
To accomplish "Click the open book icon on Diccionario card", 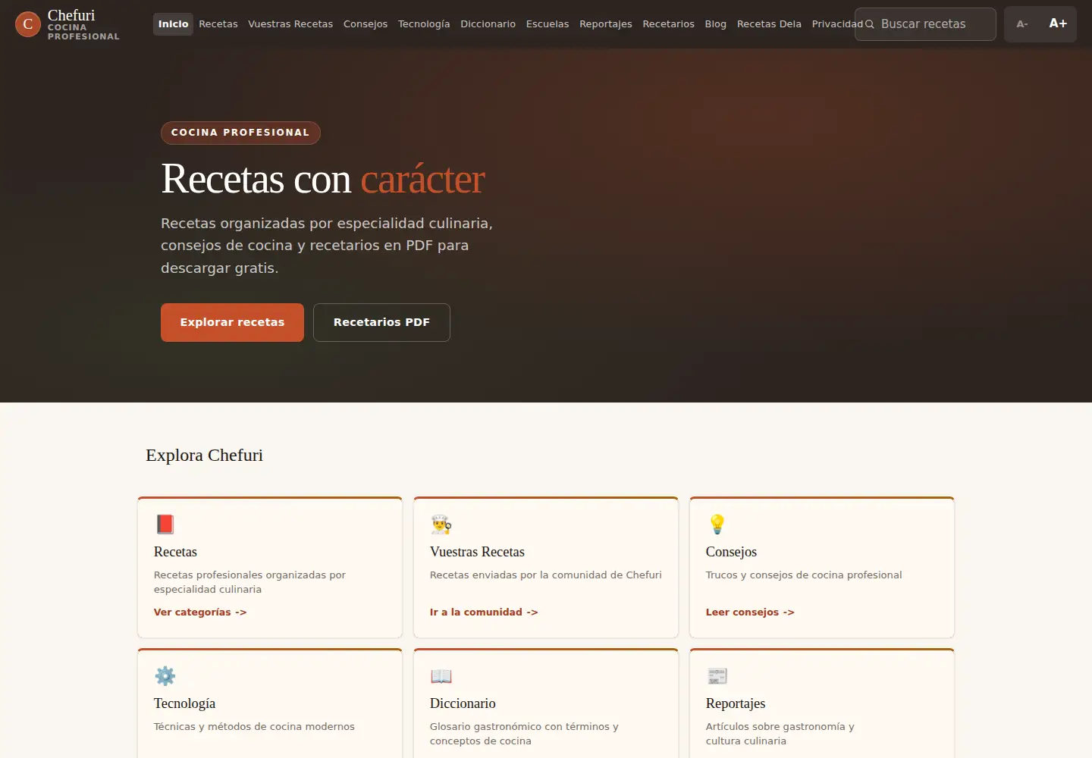I will [441, 675].
